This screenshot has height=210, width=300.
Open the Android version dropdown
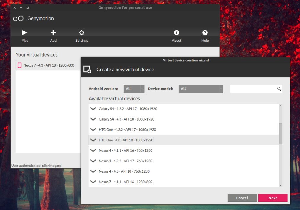pyautogui.click(x=134, y=89)
